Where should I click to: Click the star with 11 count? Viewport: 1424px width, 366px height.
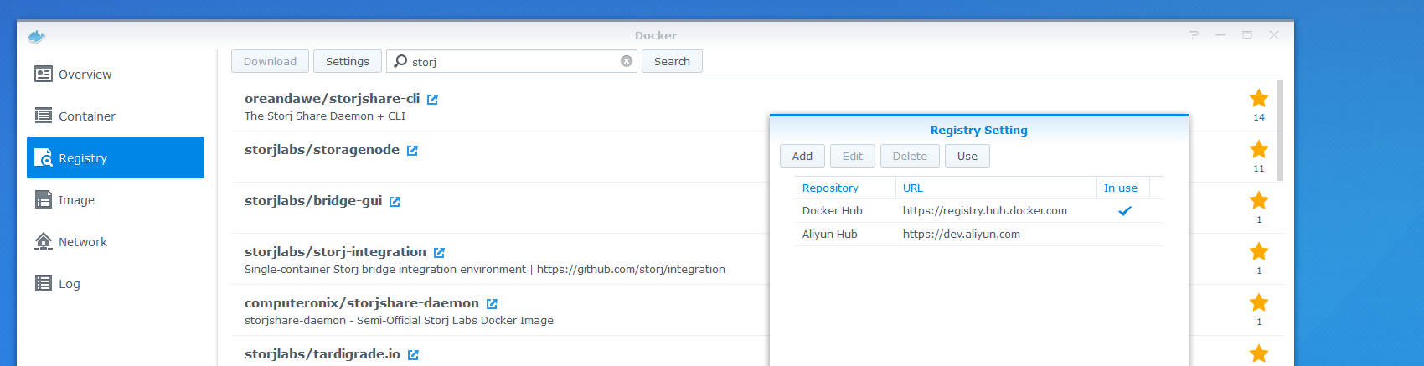pos(1259,149)
